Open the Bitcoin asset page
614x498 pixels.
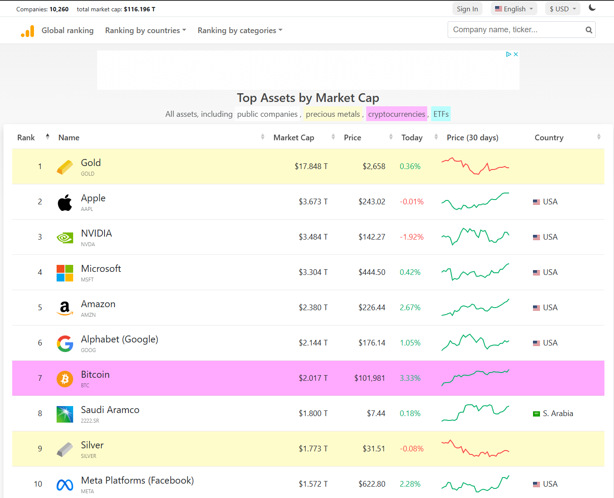click(x=95, y=375)
